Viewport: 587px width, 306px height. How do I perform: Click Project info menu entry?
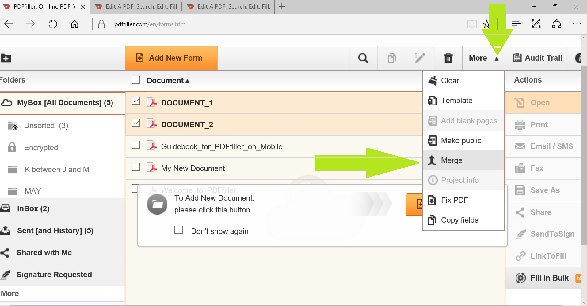(463, 180)
